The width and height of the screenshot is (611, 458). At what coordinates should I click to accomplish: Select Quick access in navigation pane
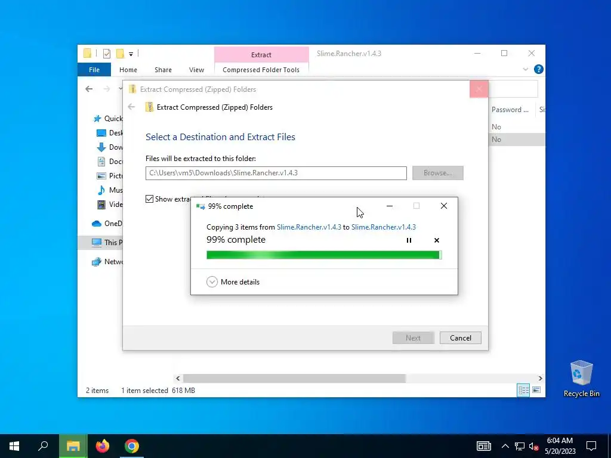[x=107, y=119]
